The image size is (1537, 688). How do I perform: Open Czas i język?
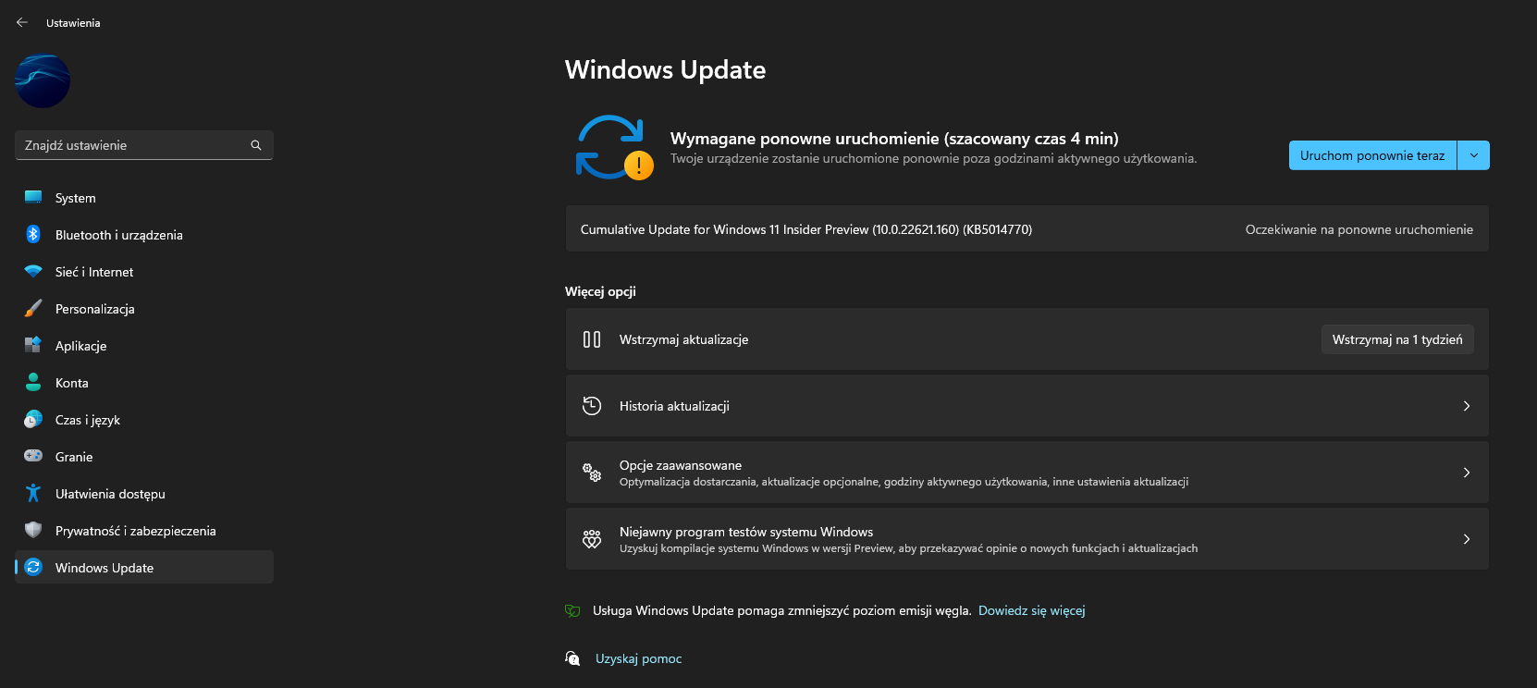point(143,420)
